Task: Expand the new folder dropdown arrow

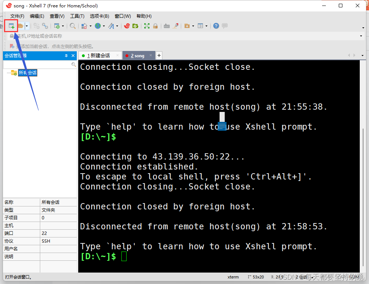Action: point(193,26)
